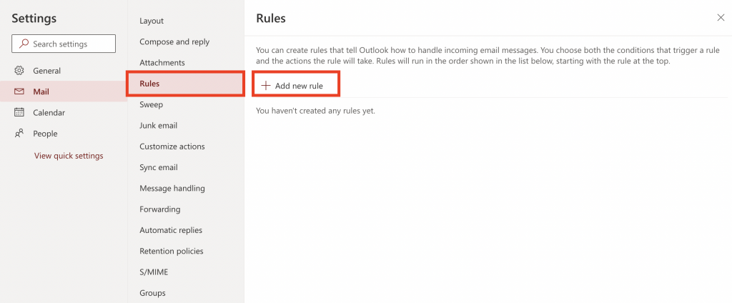
Task: Click the General gear icon
Action: click(x=19, y=71)
